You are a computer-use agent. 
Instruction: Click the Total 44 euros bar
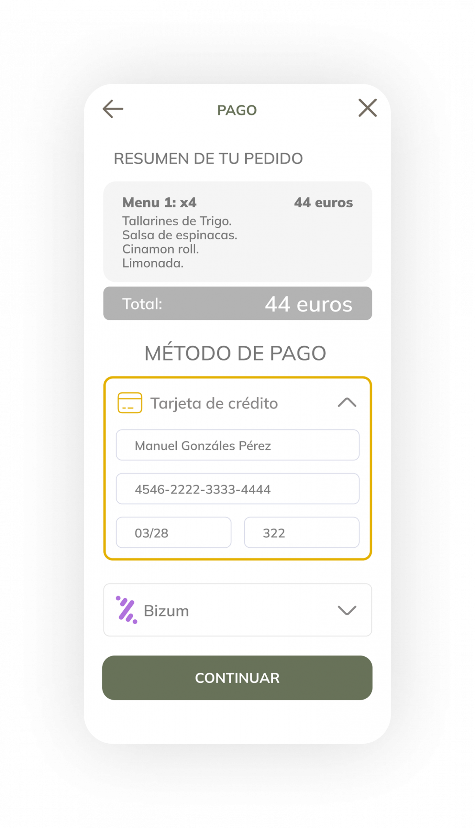(x=237, y=304)
